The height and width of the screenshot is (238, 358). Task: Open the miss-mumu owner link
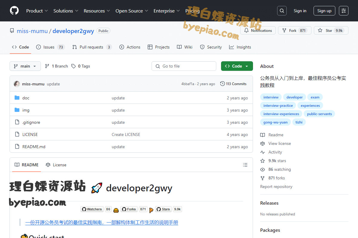(32, 31)
